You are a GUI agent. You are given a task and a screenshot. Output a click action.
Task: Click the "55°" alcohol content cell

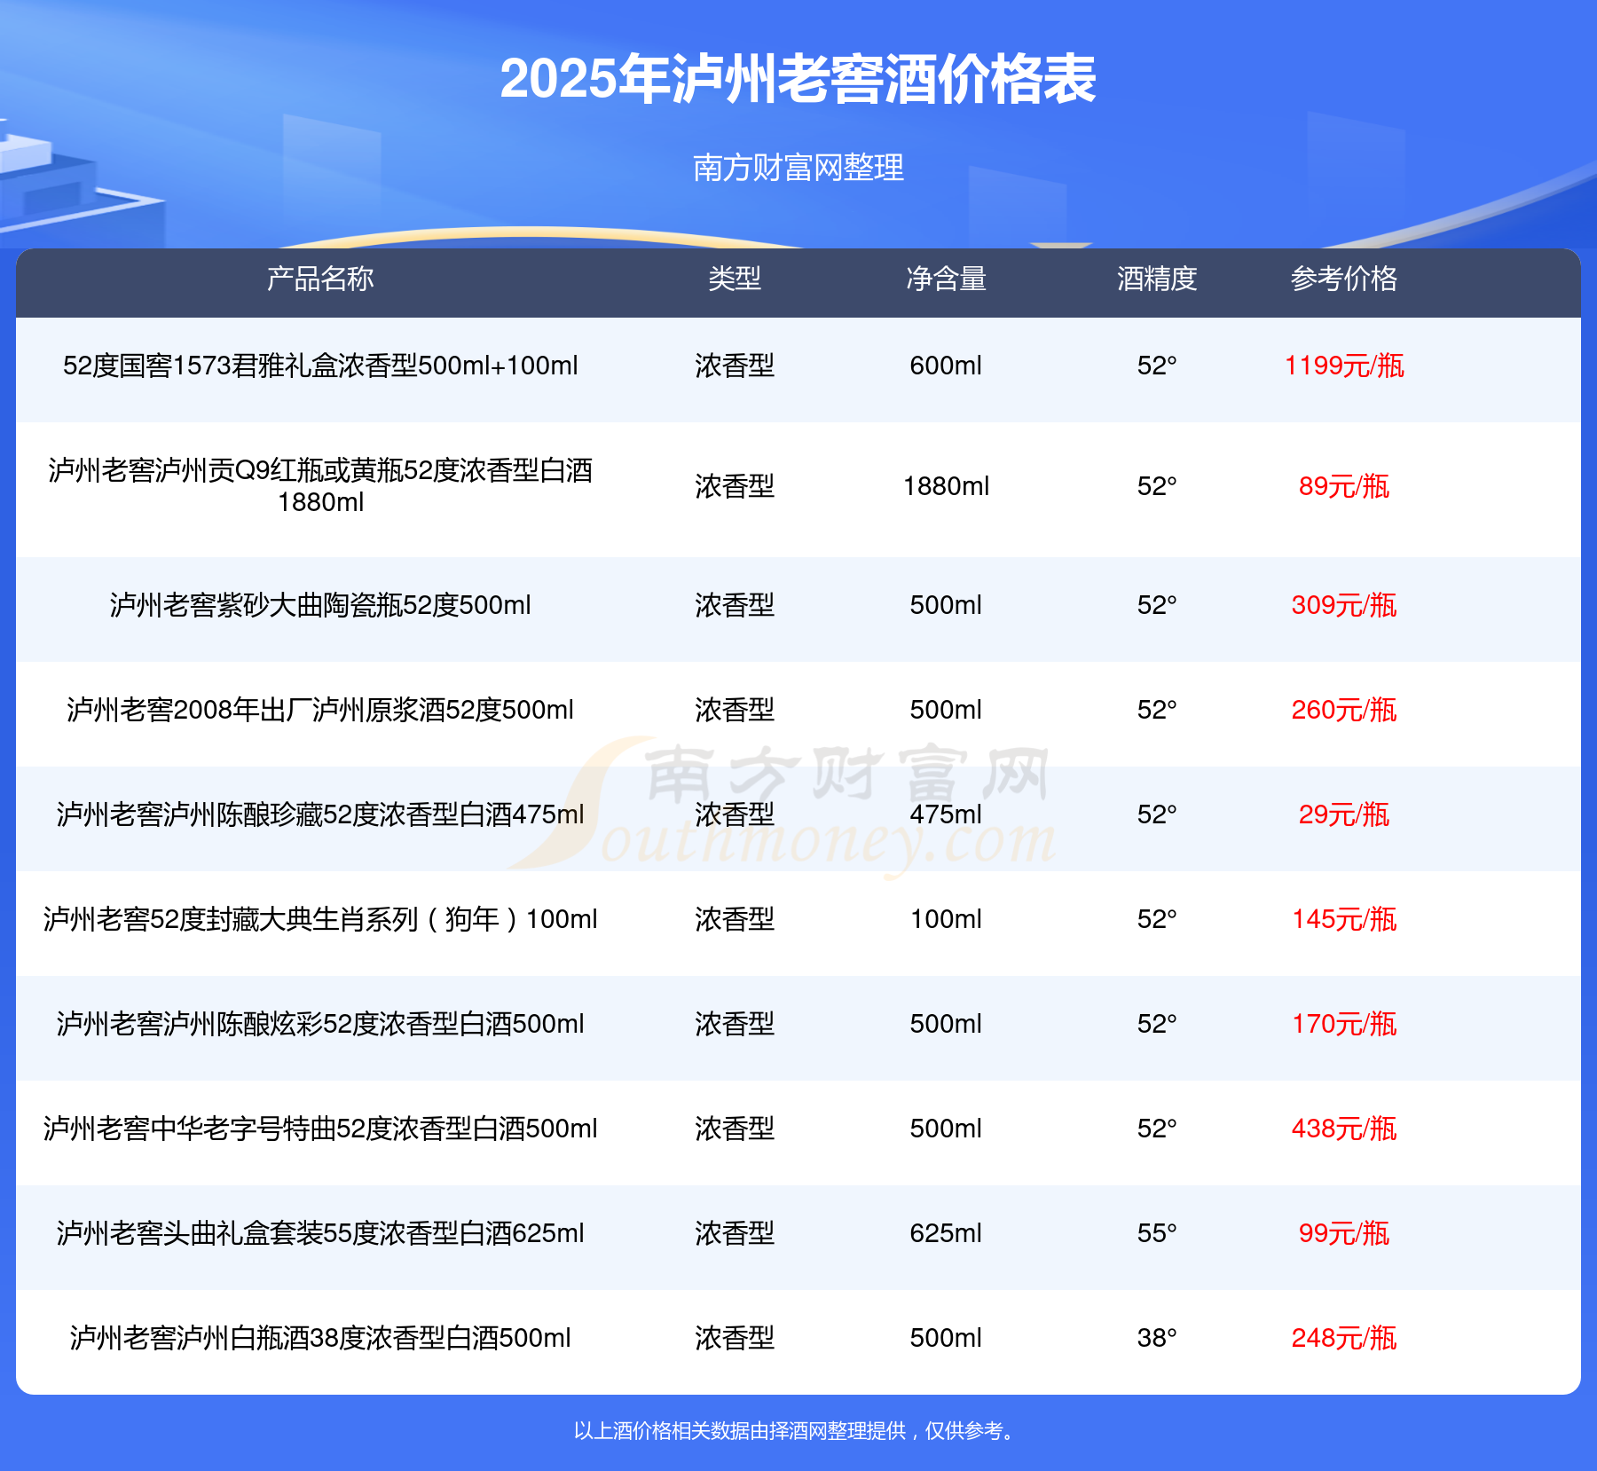(x=1157, y=1233)
